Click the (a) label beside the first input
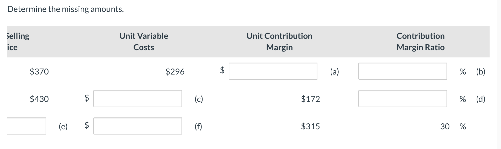The height and width of the screenshot is (149, 501). tap(335, 71)
